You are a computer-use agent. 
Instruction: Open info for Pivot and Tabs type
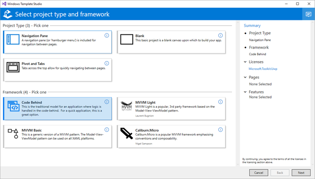click(106, 64)
